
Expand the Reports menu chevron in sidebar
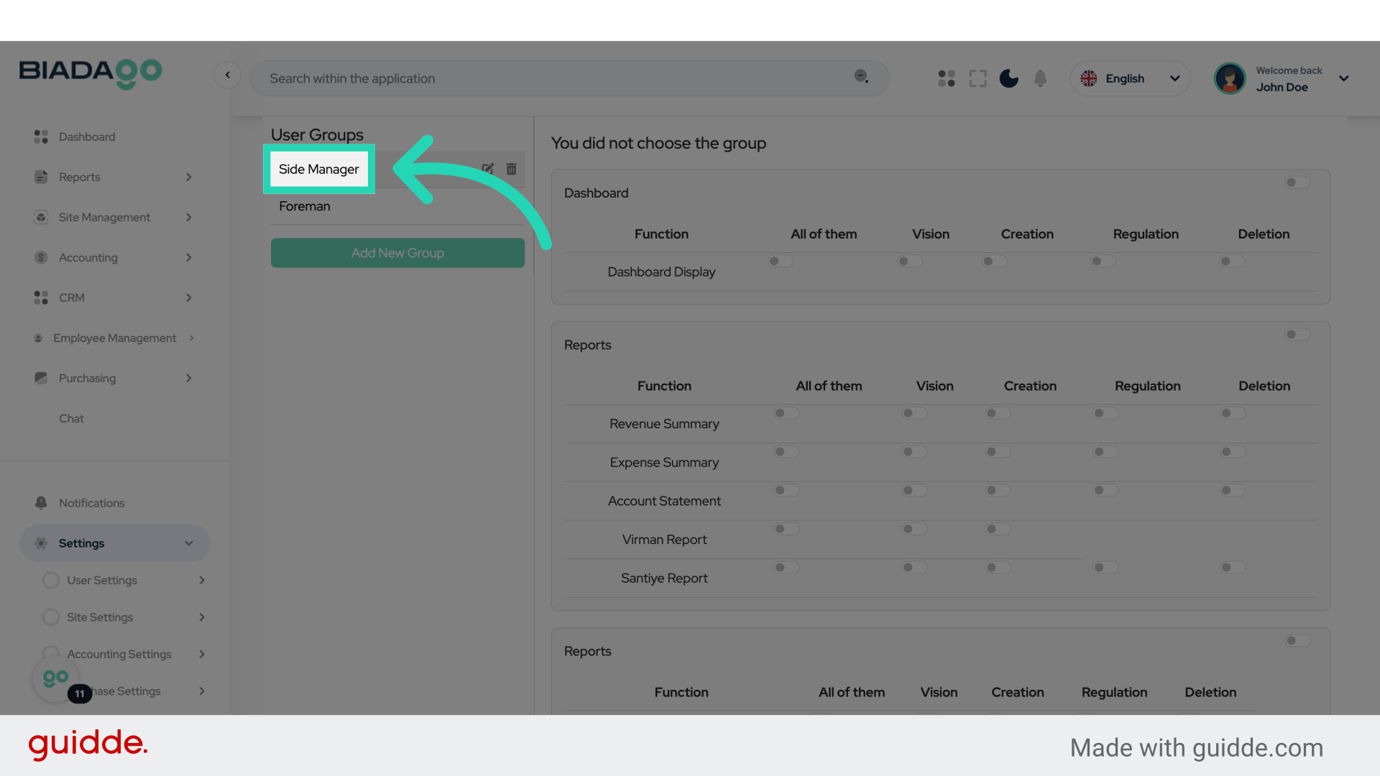[188, 177]
